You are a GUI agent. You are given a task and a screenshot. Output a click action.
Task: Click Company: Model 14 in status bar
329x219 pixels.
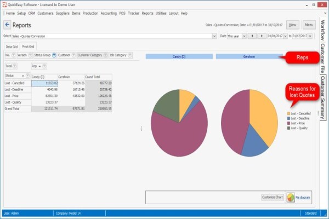click(x=68, y=214)
